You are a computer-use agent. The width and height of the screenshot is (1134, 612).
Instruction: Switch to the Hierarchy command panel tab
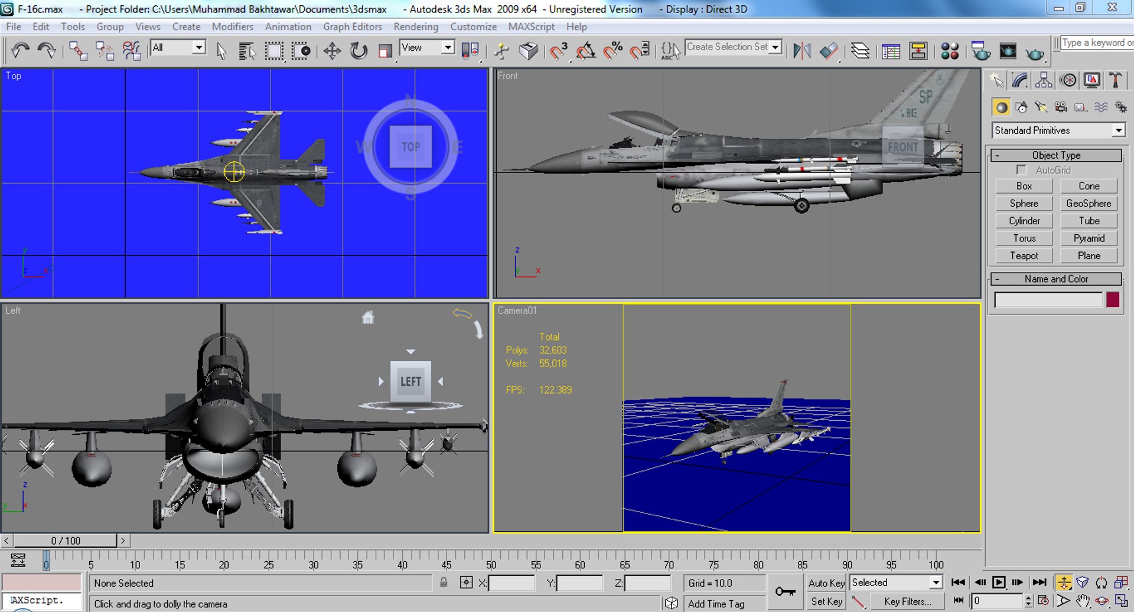1044,80
